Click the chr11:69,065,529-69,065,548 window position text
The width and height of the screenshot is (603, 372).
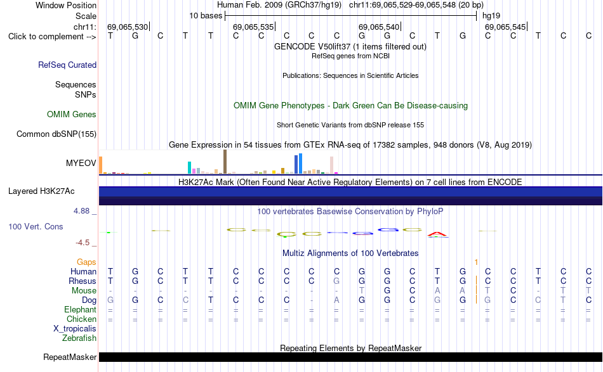tap(416, 5)
